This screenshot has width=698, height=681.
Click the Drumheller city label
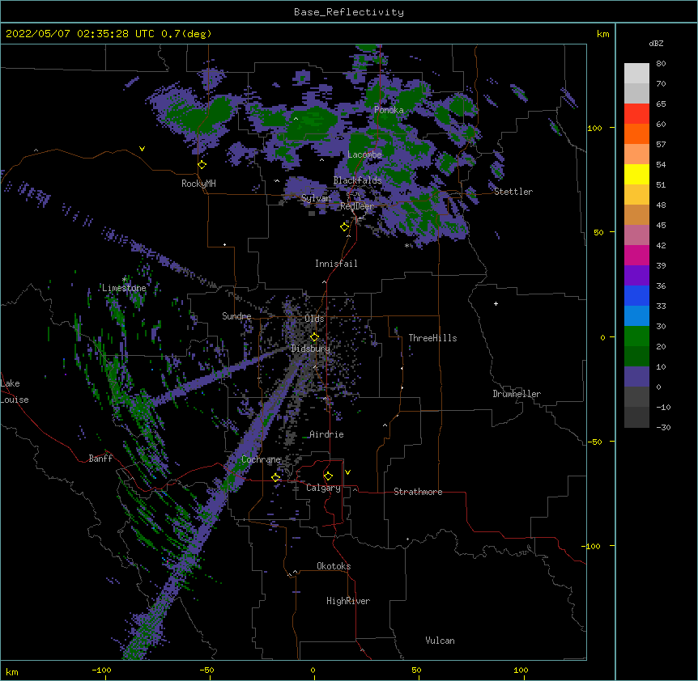517,394
